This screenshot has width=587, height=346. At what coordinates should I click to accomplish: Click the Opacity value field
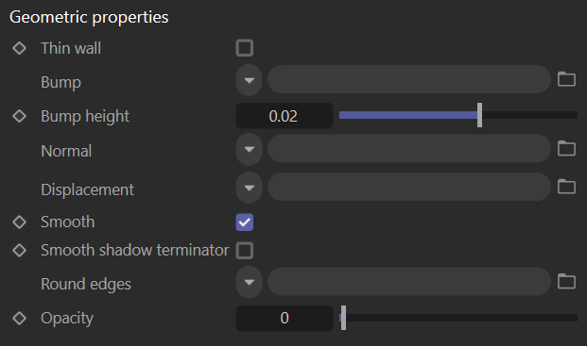pos(285,318)
